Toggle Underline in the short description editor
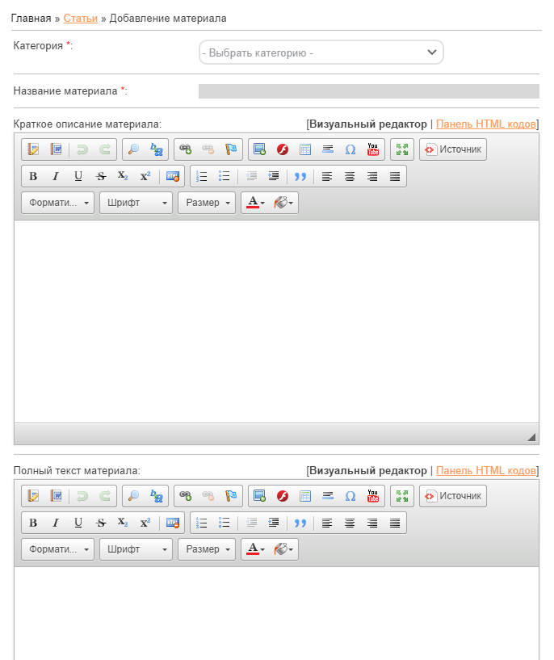The height and width of the screenshot is (660, 554). pyautogui.click(x=78, y=176)
